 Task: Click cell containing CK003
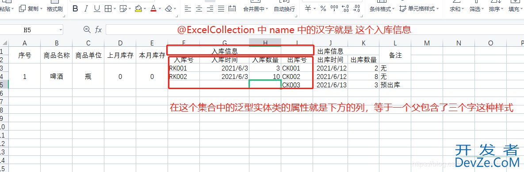click(297, 85)
